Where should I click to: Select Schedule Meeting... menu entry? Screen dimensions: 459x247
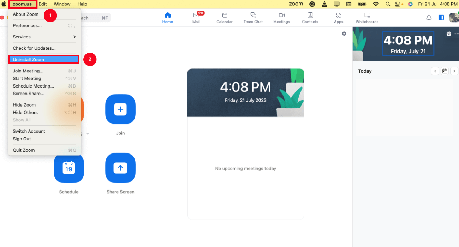(44, 86)
